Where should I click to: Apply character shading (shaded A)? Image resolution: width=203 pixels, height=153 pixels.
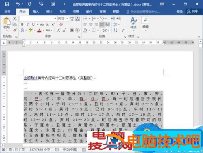[x=72, y=30]
